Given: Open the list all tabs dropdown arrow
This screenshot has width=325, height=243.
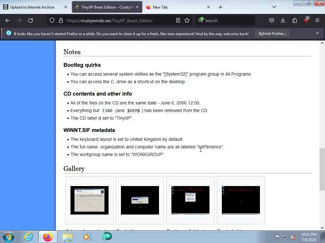Looking at the screenshot, I should 274,7.
